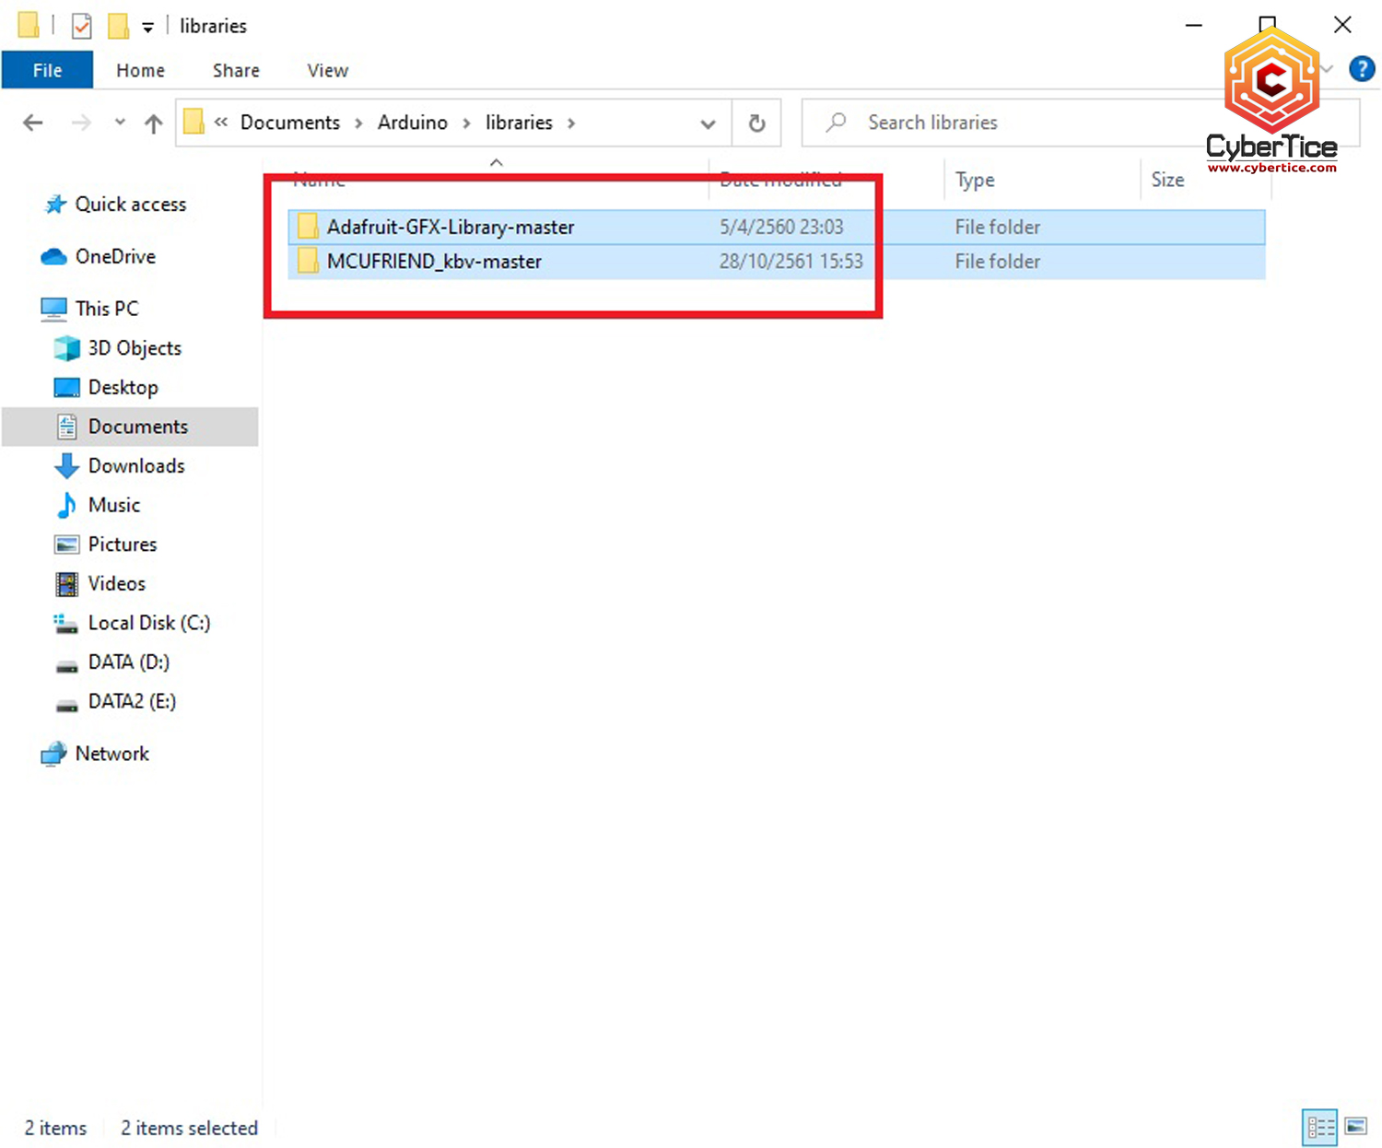Navigate to Arduino in breadcrumb path
The image size is (1382, 1148).
(412, 123)
